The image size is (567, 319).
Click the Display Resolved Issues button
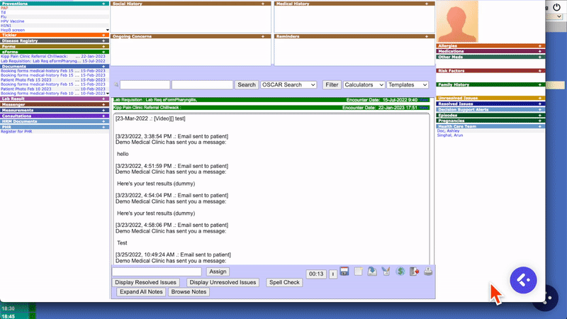click(x=146, y=282)
